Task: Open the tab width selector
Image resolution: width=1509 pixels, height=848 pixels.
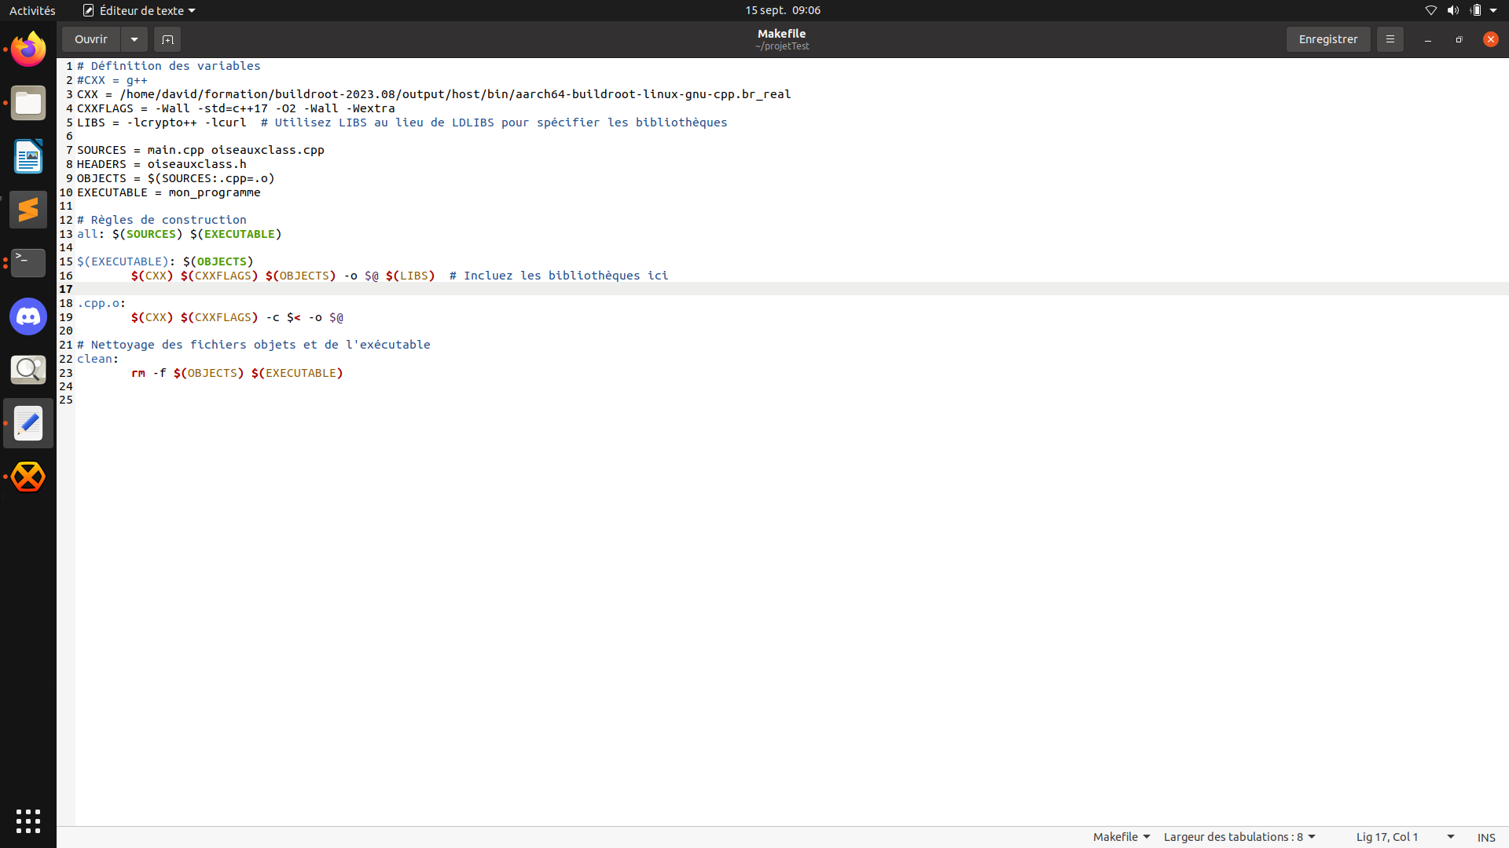Action: 1239,837
